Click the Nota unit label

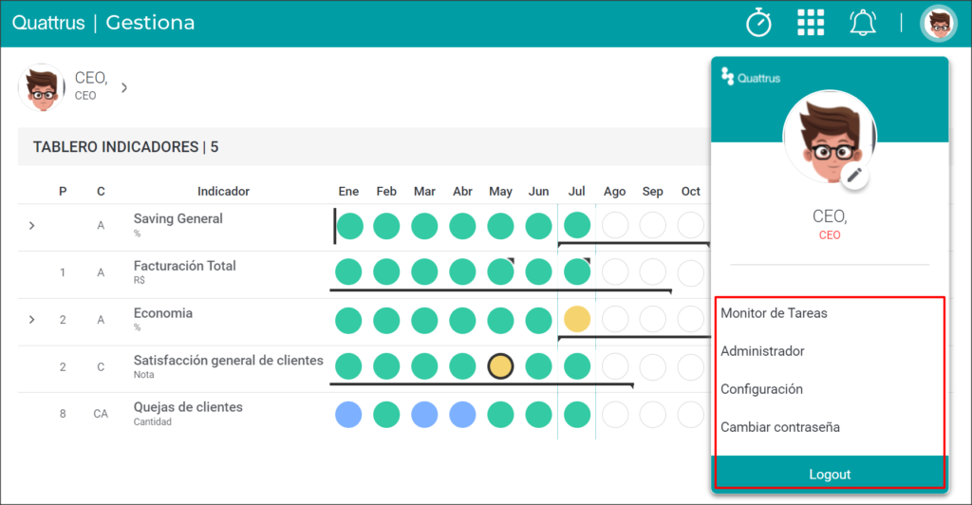pyautogui.click(x=144, y=375)
